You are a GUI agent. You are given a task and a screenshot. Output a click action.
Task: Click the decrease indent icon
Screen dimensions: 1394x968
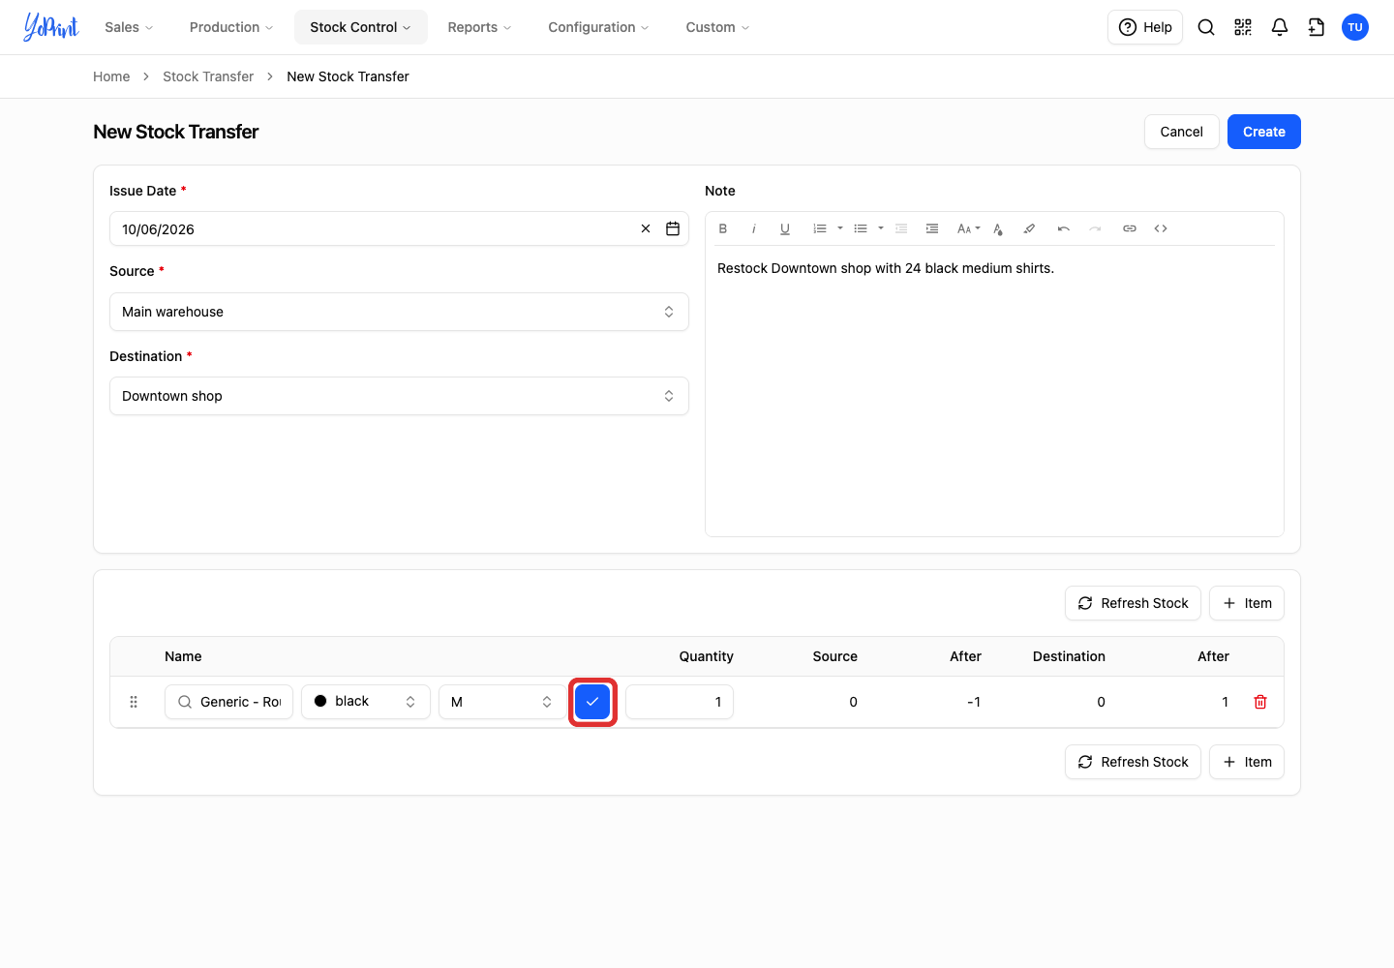coord(901,228)
